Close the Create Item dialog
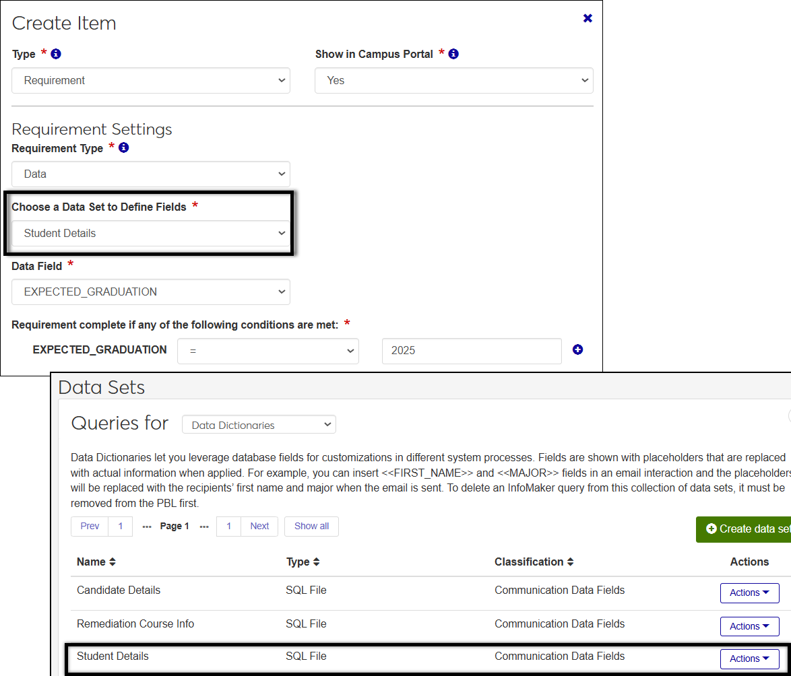The width and height of the screenshot is (791, 676). [588, 18]
